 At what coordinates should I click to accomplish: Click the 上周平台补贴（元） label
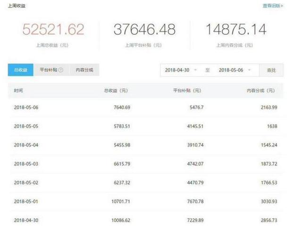click(143, 45)
